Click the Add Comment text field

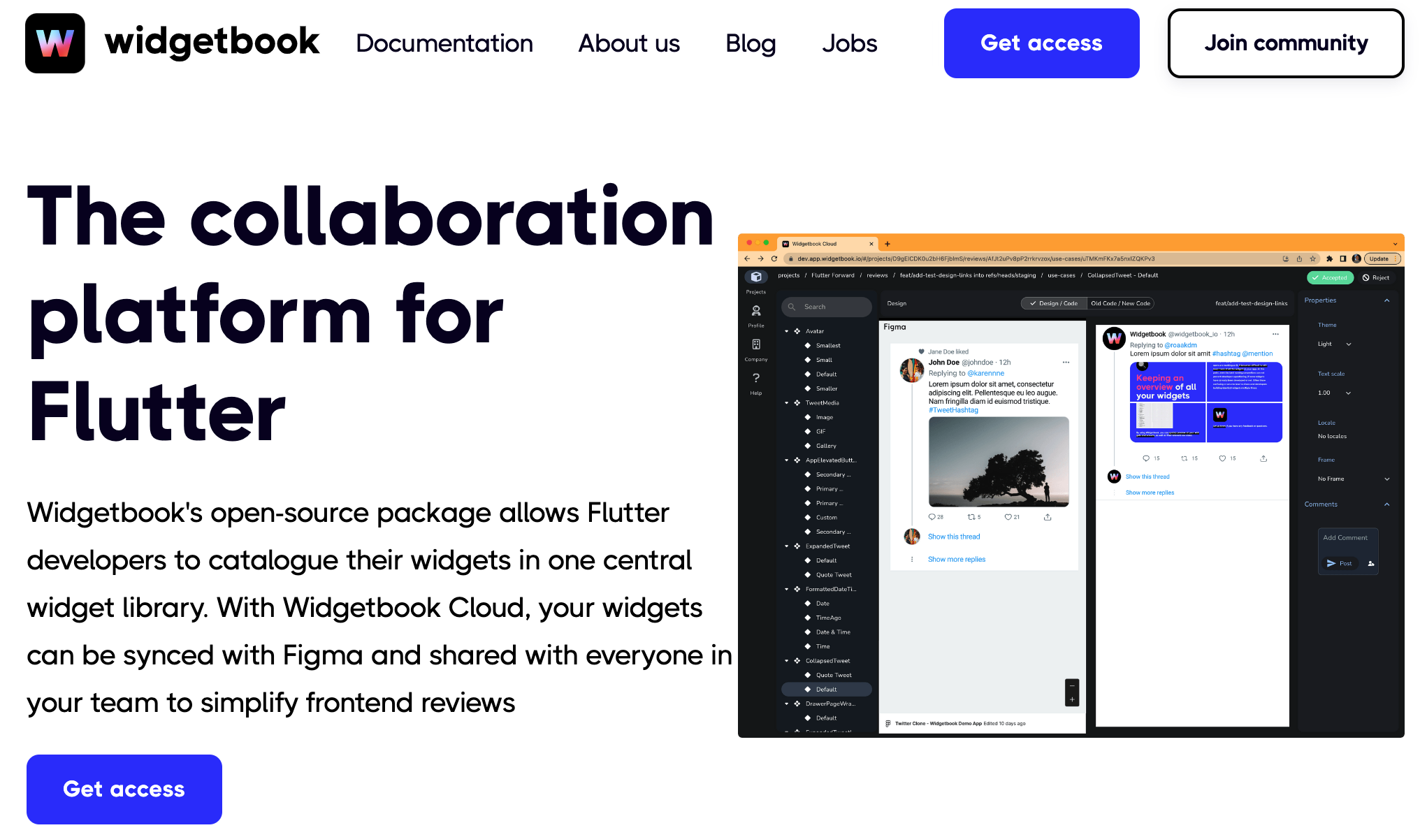coord(1348,538)
